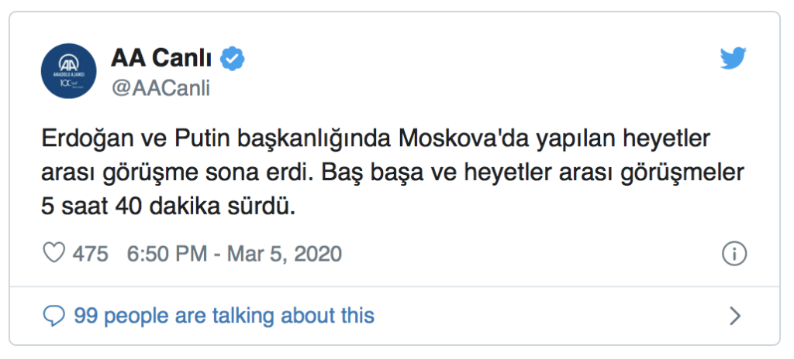
Task: Click the blue verified checkmark badge
Action: coord(232,59)
